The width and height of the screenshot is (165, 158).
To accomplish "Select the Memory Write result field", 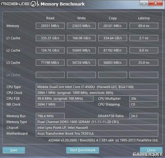I will [x=81, y=26].
